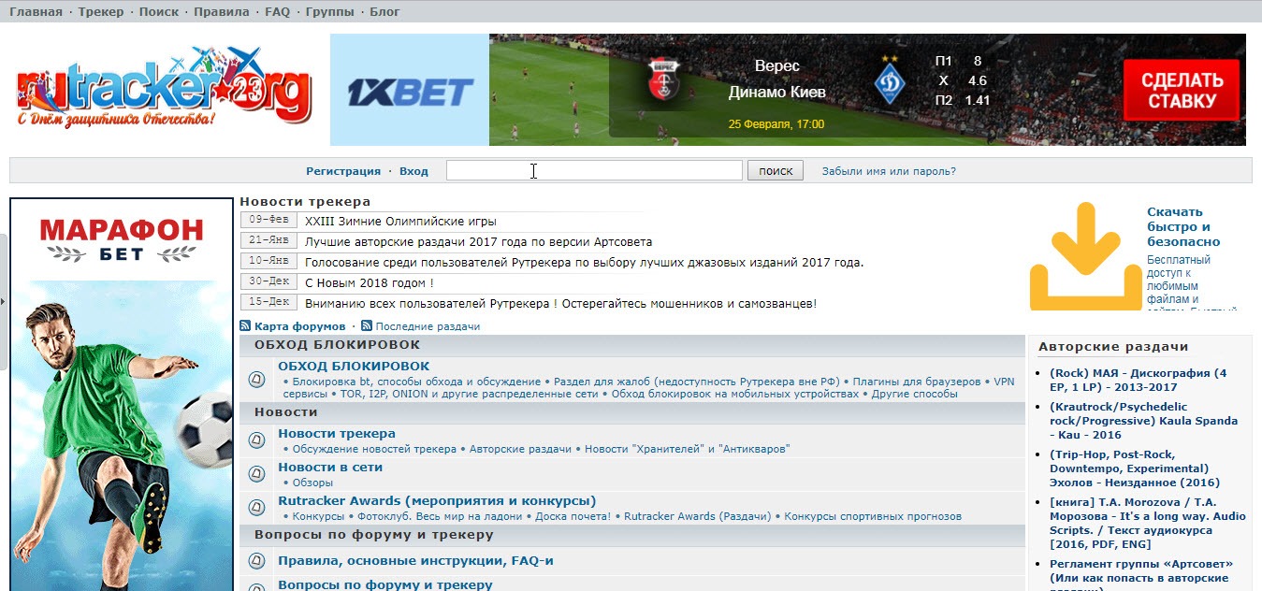Click forum icon next to Новости в сети

point(257,474)
